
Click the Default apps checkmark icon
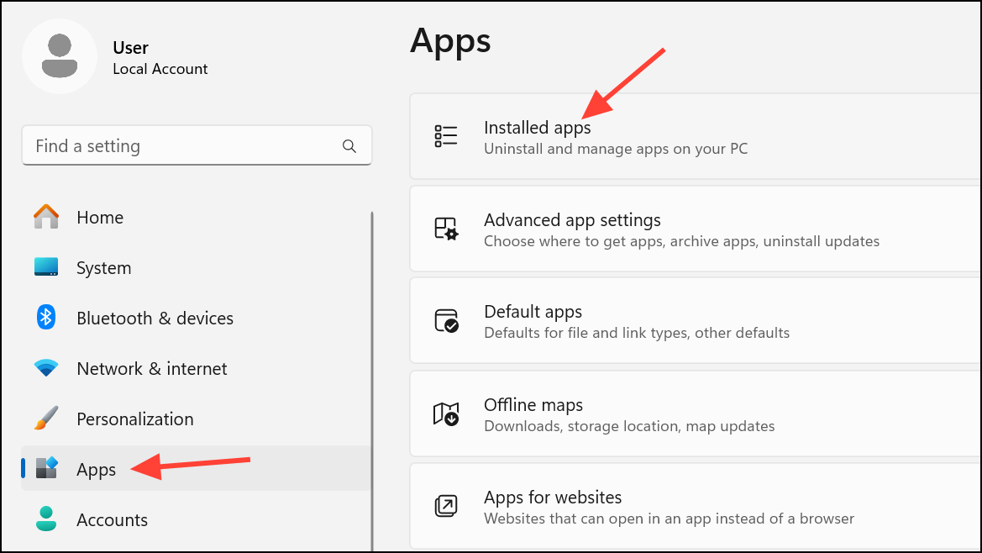click(446, 321)
